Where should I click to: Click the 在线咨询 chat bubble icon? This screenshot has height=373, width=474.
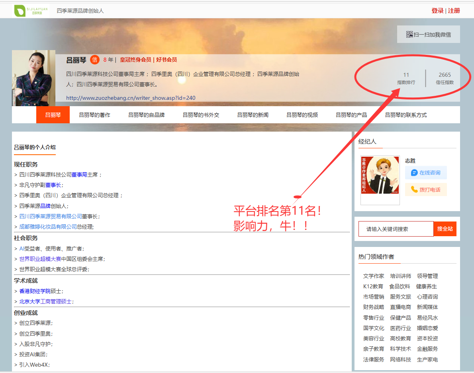414,173
